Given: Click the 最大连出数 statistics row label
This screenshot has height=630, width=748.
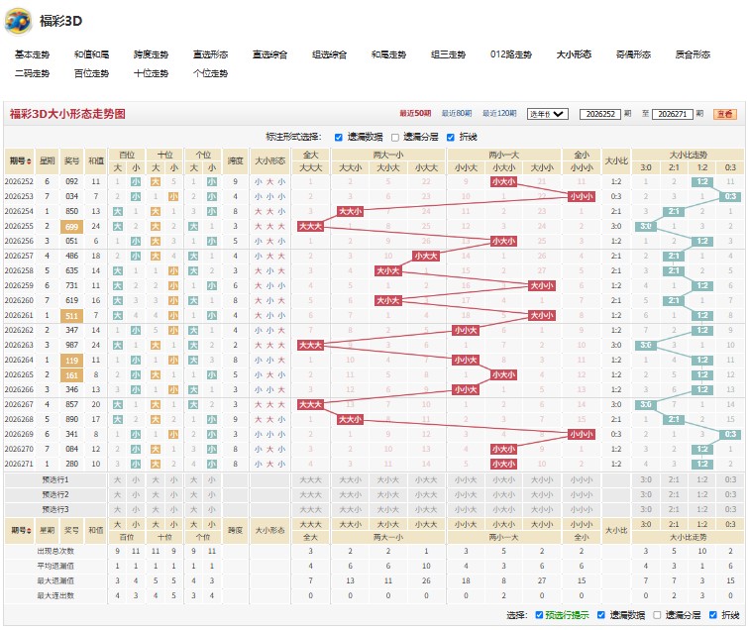Looking at the screenshot, I should coord(55,595).
